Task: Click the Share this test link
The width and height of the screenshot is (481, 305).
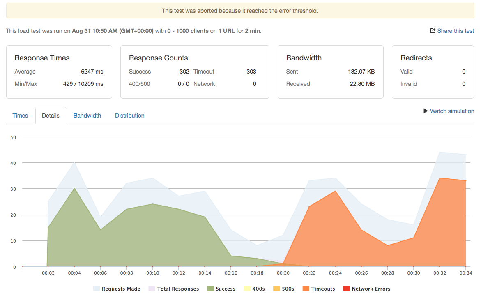Action: coord(456,31)
